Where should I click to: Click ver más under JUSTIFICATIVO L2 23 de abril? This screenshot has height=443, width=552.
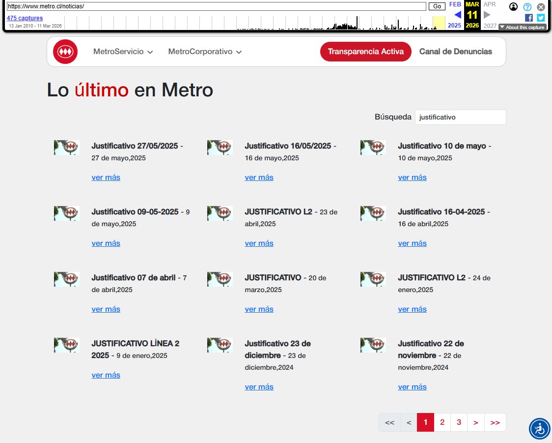coord(259,243)
